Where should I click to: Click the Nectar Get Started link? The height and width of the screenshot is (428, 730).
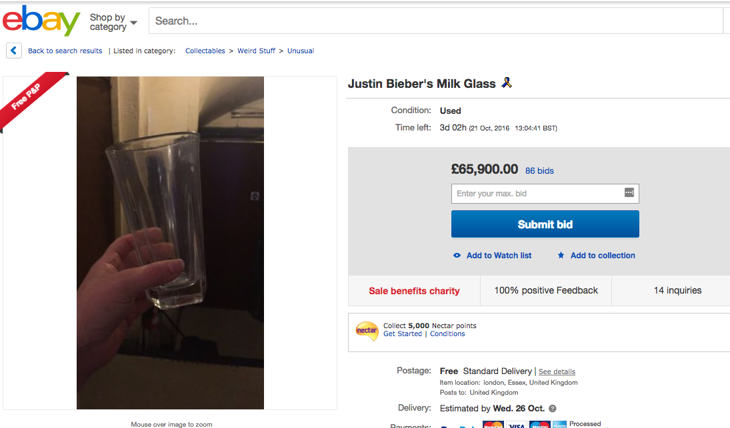click(x=402, y=334)
